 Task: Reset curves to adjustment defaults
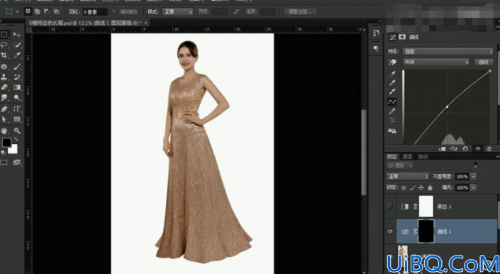click(465, 148)
